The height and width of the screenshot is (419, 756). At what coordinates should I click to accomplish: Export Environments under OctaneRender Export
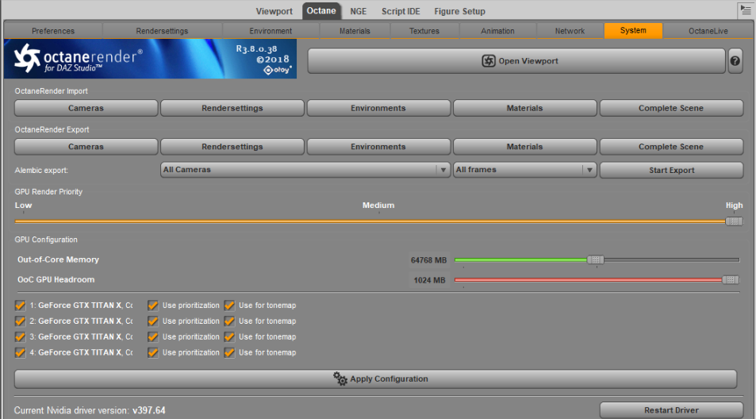[378, 147]
